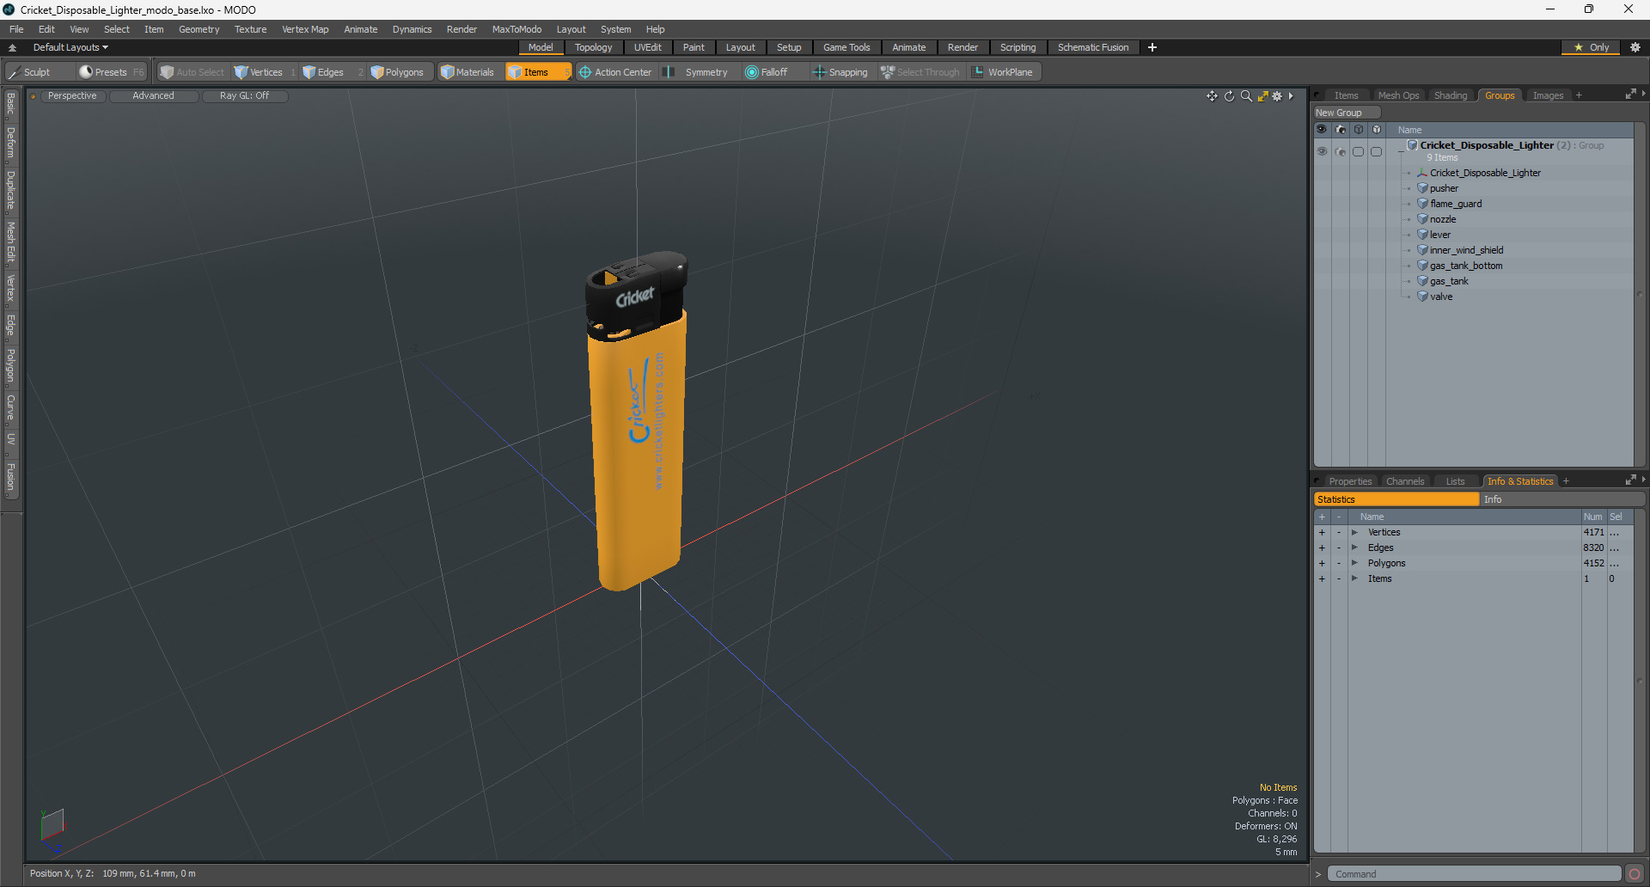
Task: Add a new tab beside Info & Statistics
Action: pyautogui.click(x=1566, y=481)
